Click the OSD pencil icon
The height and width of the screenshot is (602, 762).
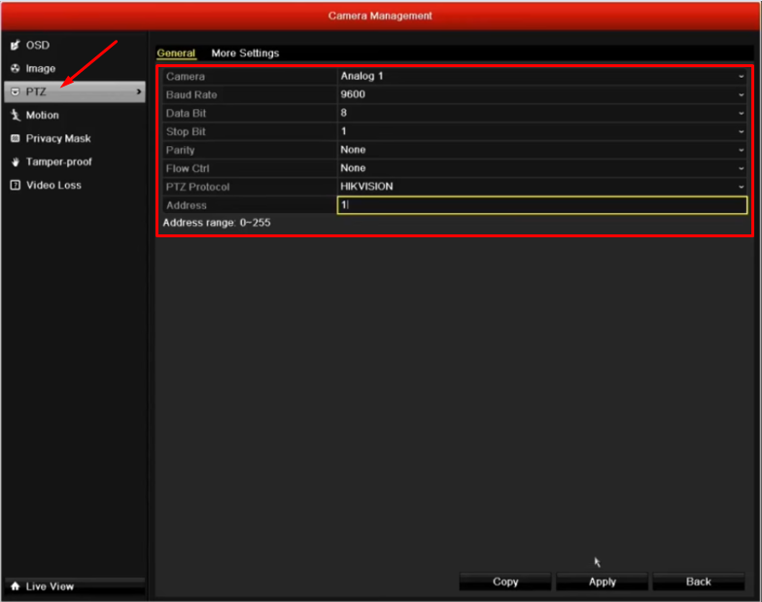(16, 45)
